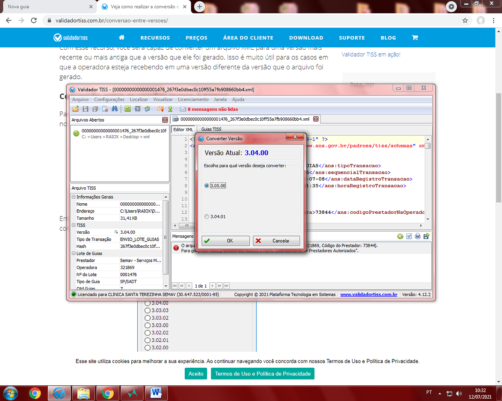Collapse the Informações Gerais section
This screenshot has width=502, height=401.
click(73, 196)
